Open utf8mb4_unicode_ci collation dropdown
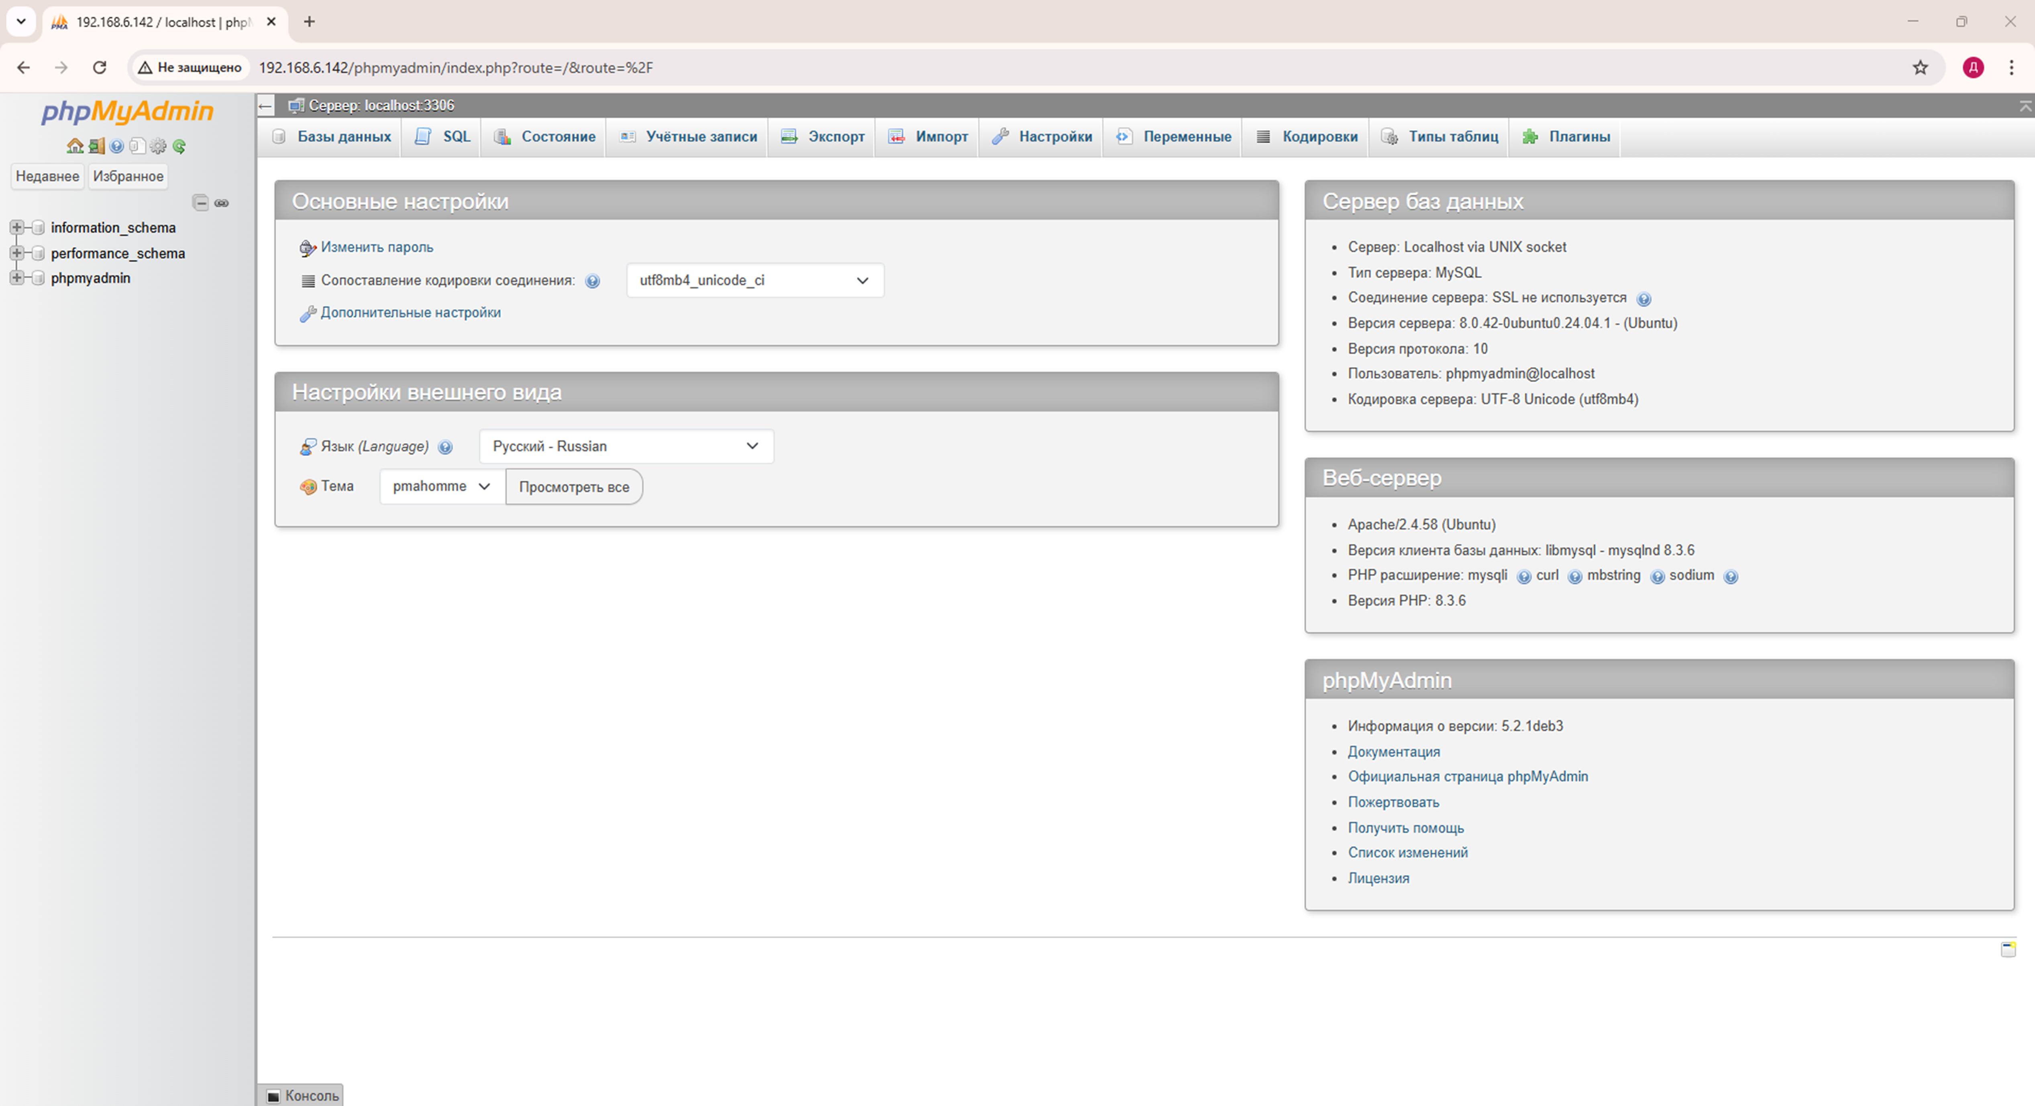This screenshot has height=1106, width=2035. [755, 280]
